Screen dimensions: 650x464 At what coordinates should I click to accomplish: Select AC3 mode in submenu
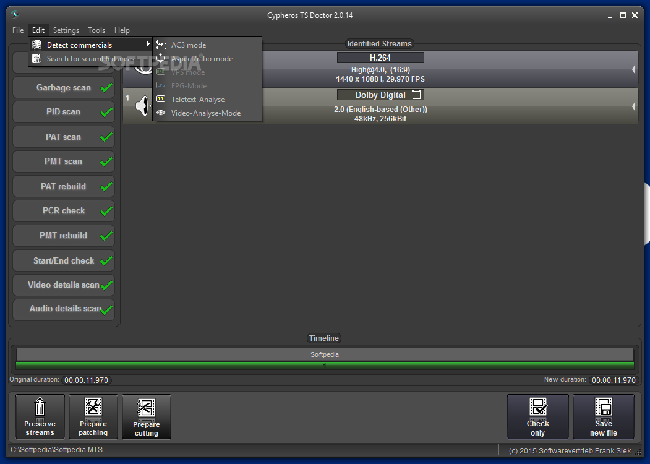point(207,45)
